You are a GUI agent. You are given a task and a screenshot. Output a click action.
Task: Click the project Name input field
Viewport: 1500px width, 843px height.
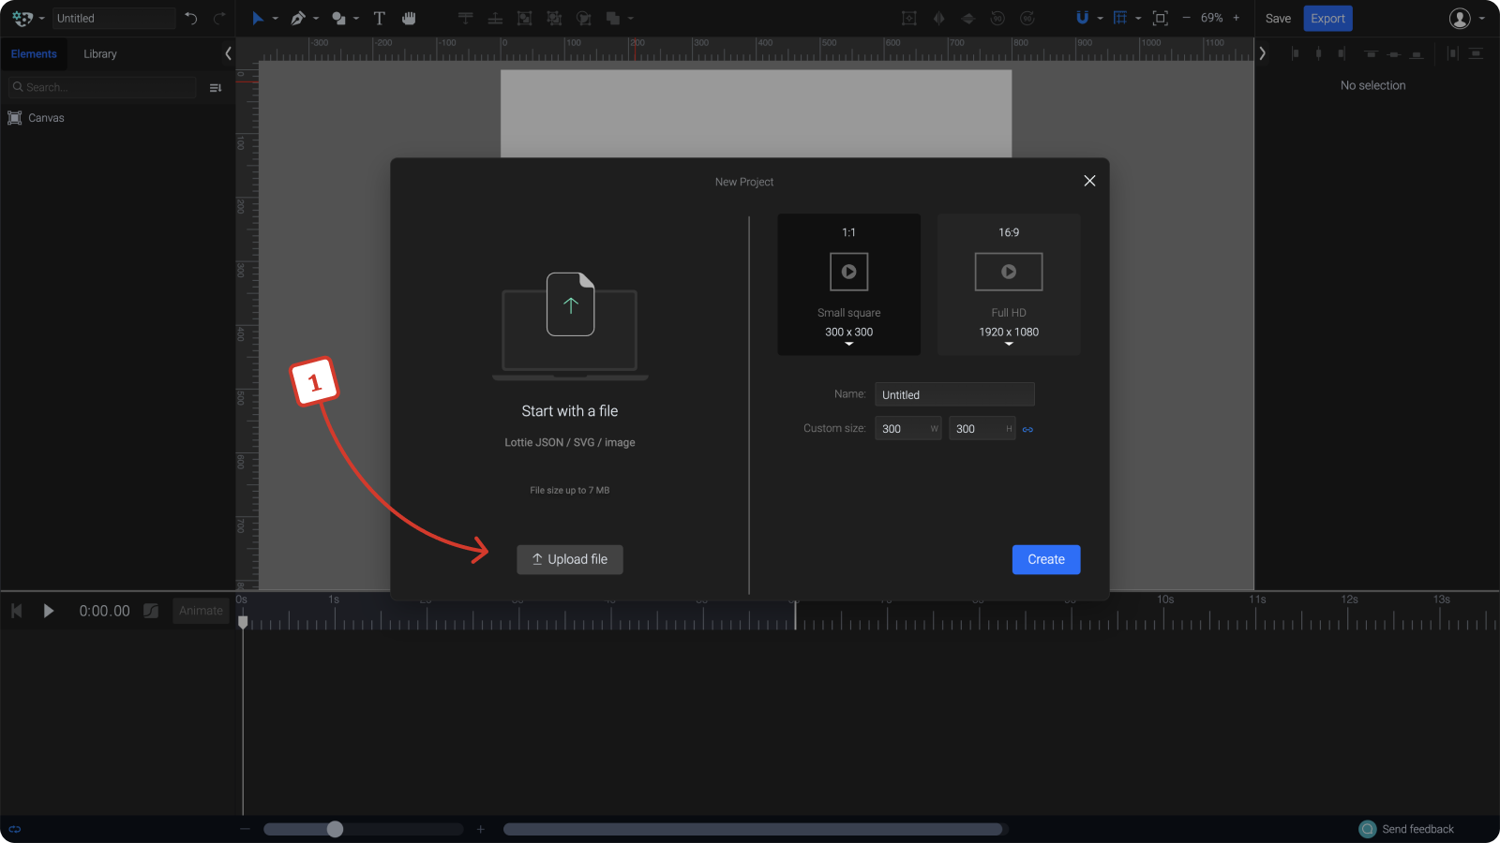[953, 393]
